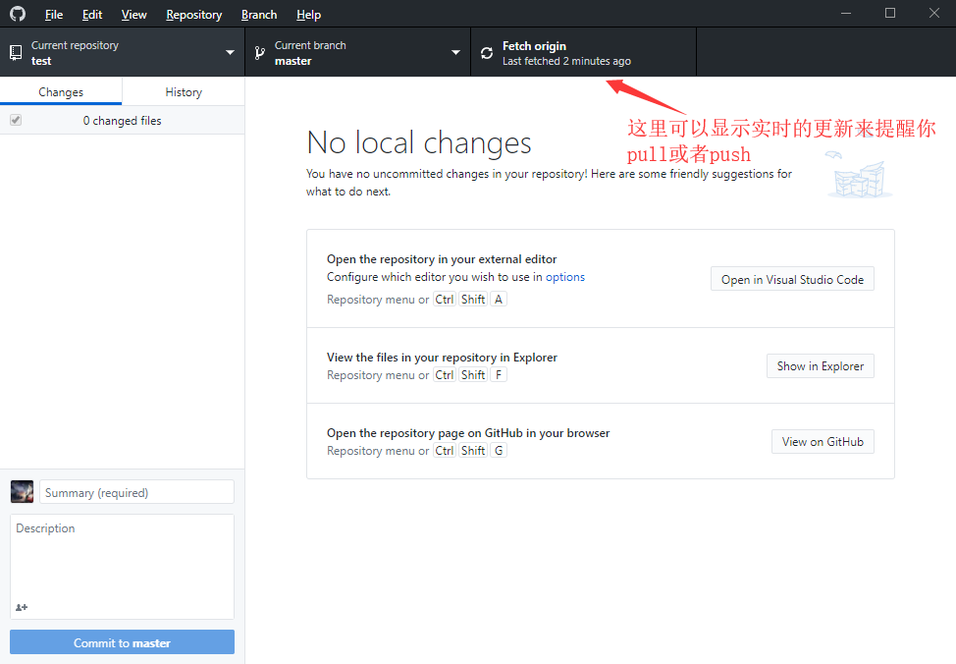Expand the Current repository dropdown
Viewport: 956px width, 664px height.
[x=122, y=52]
